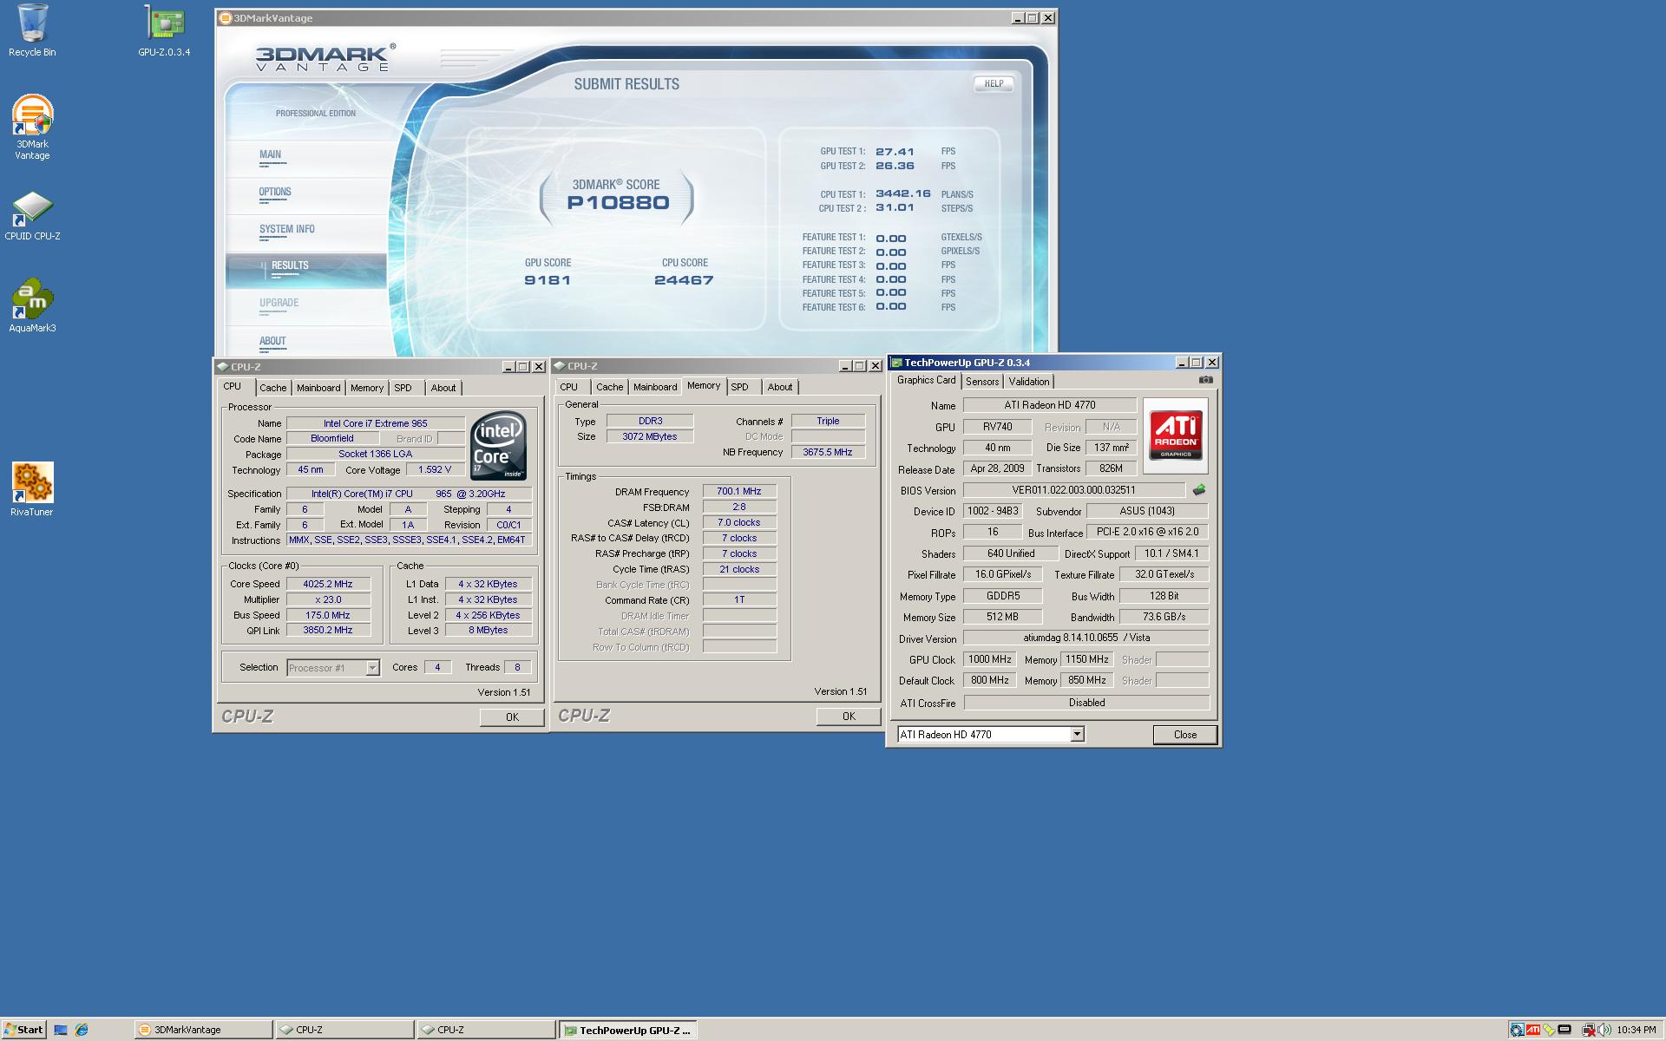
Task: Switch to 3DMarkVantage taskbar button
Action: click(204, 1030)
